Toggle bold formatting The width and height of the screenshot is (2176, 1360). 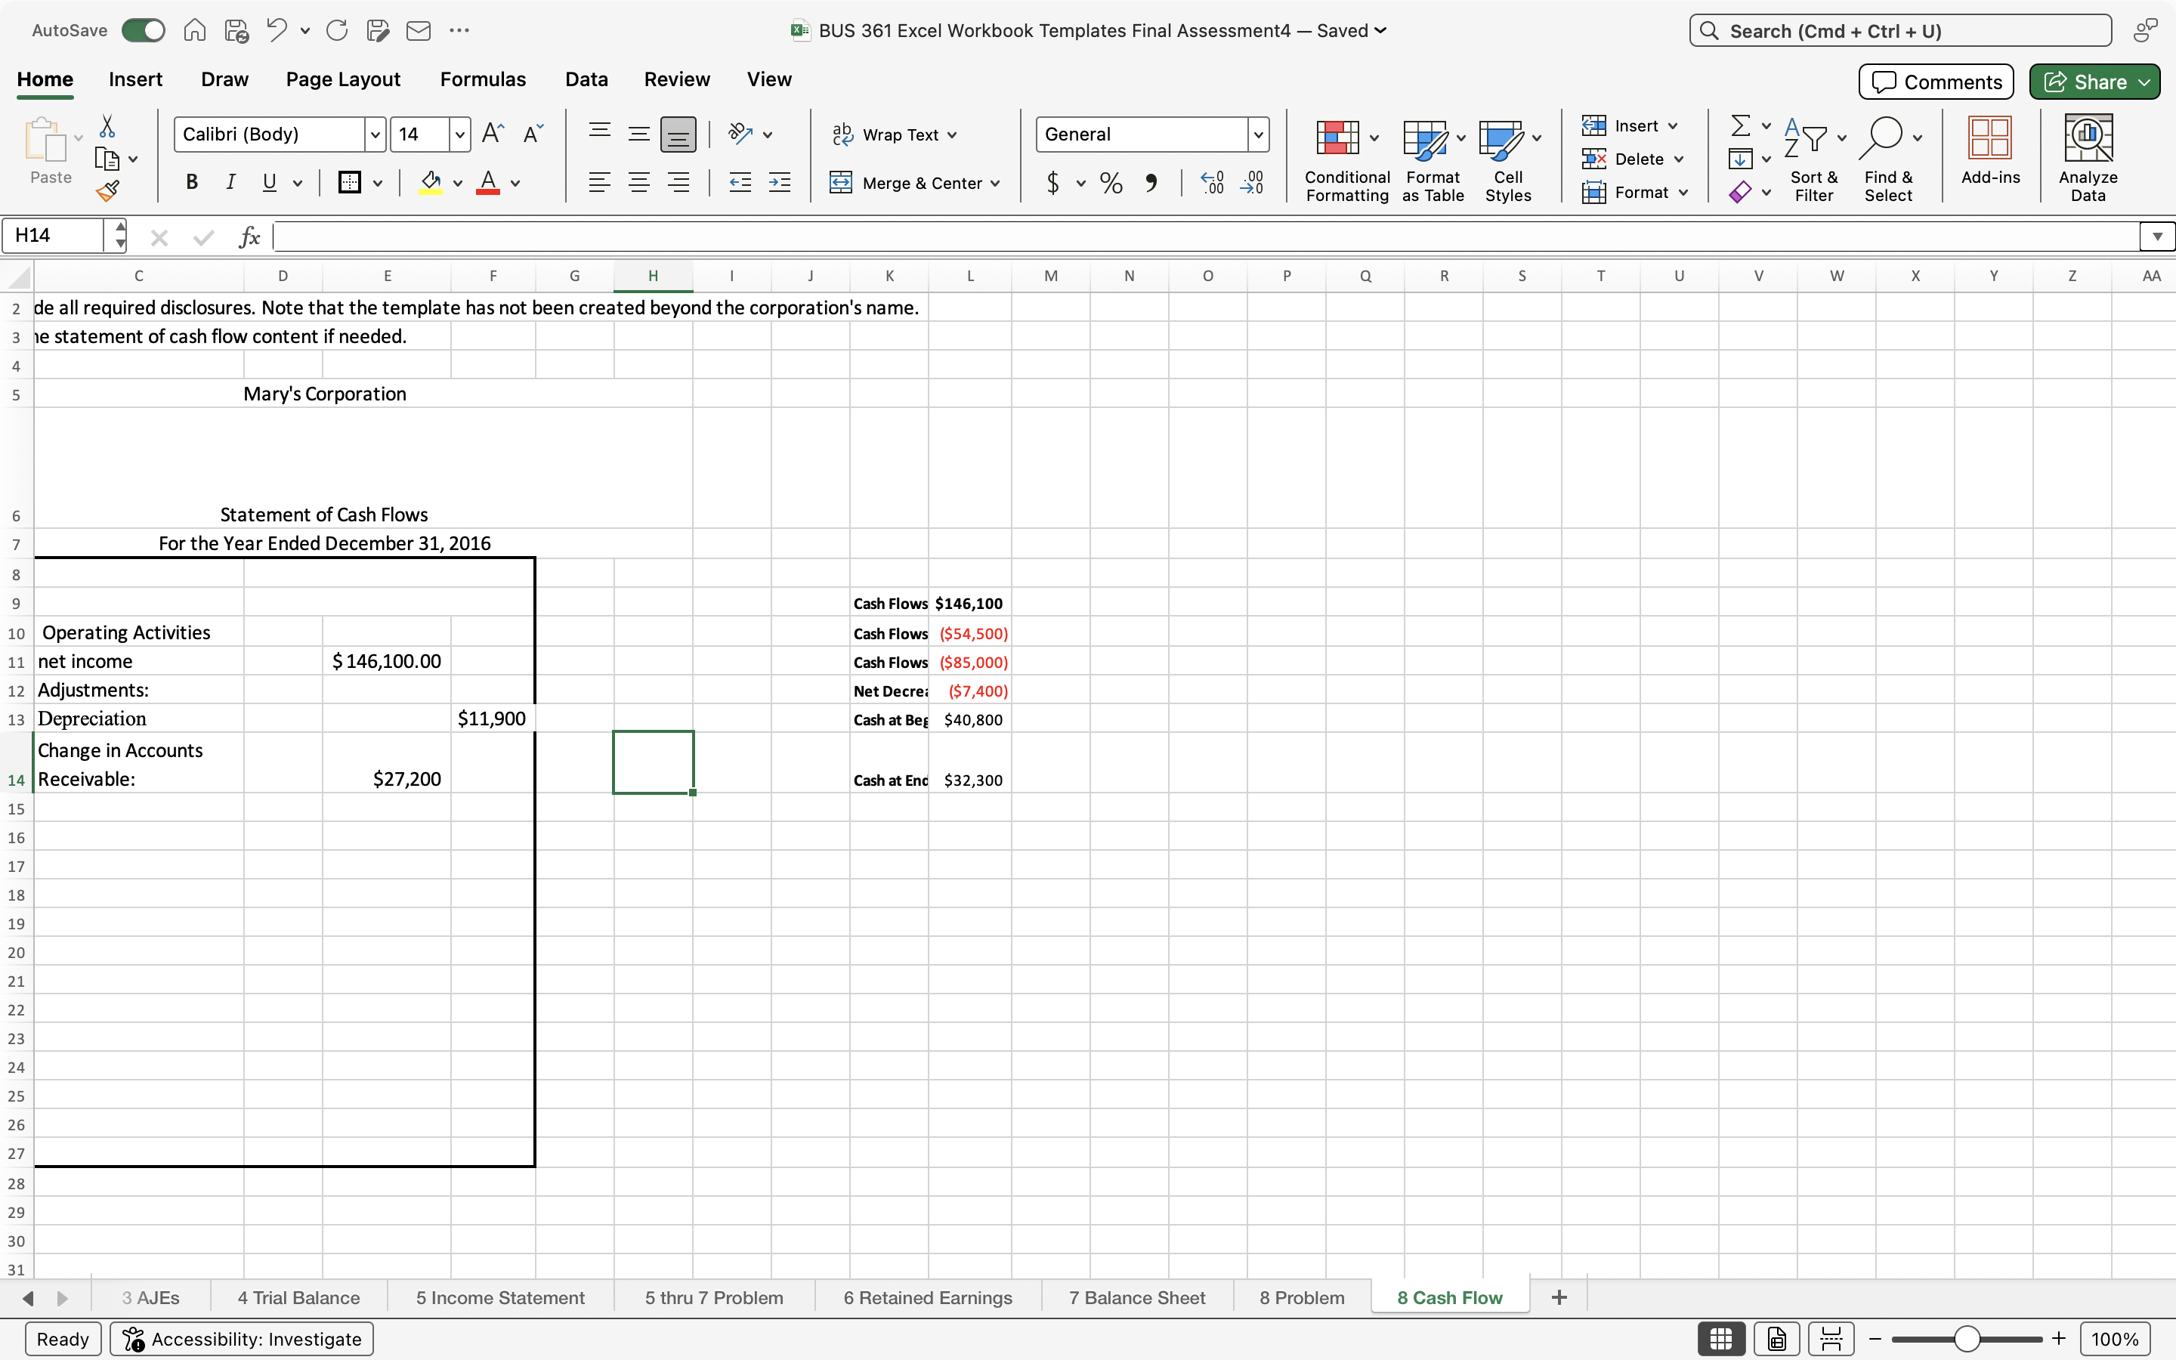point(191,183)
